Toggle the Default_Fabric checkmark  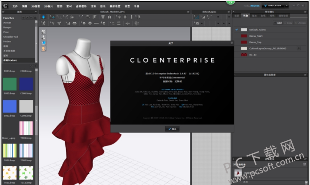point(236,30)
